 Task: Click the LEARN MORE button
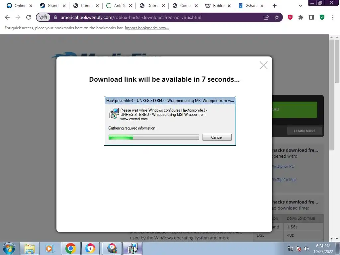304,131
